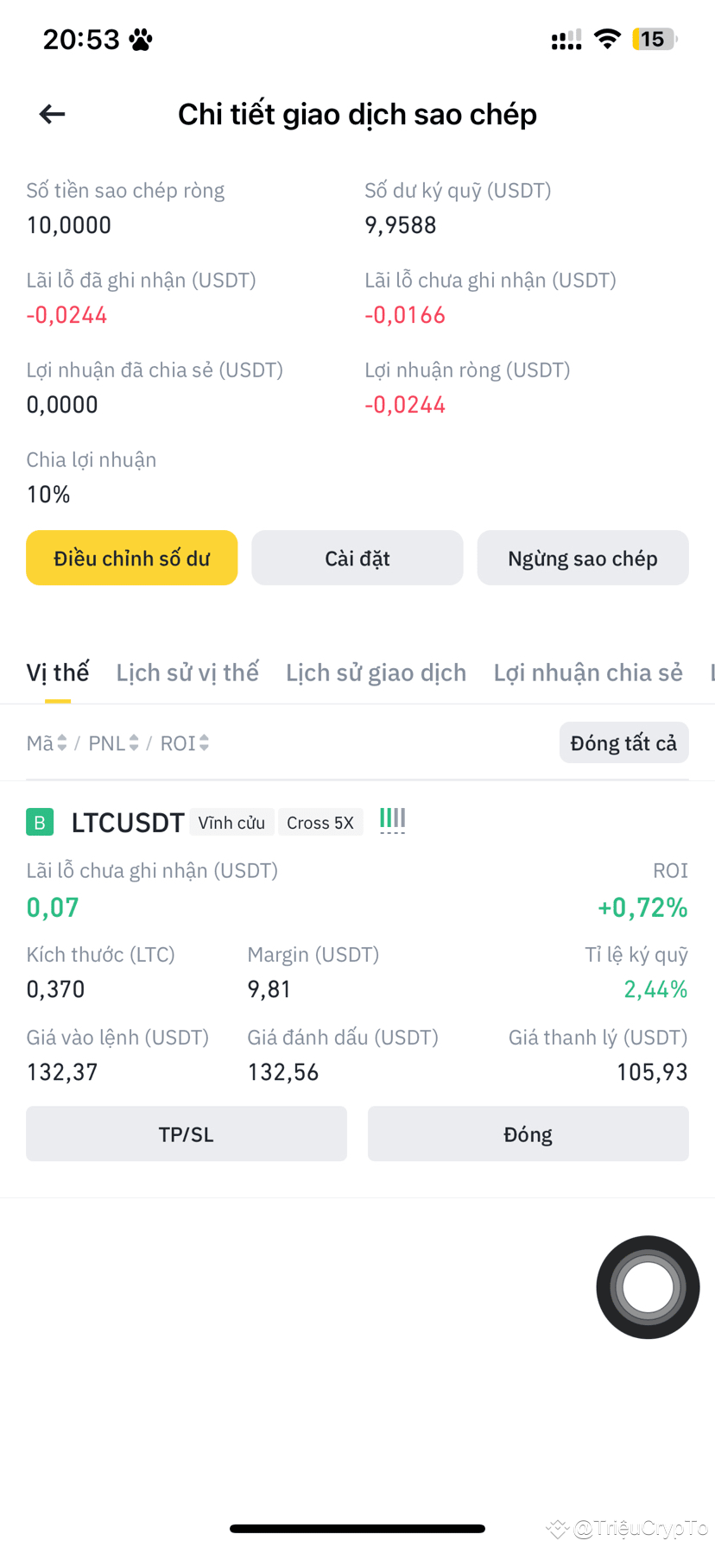715x1547 pixels.
Task: Tap Đóng tất cả to close all
Action: point(623,743)
